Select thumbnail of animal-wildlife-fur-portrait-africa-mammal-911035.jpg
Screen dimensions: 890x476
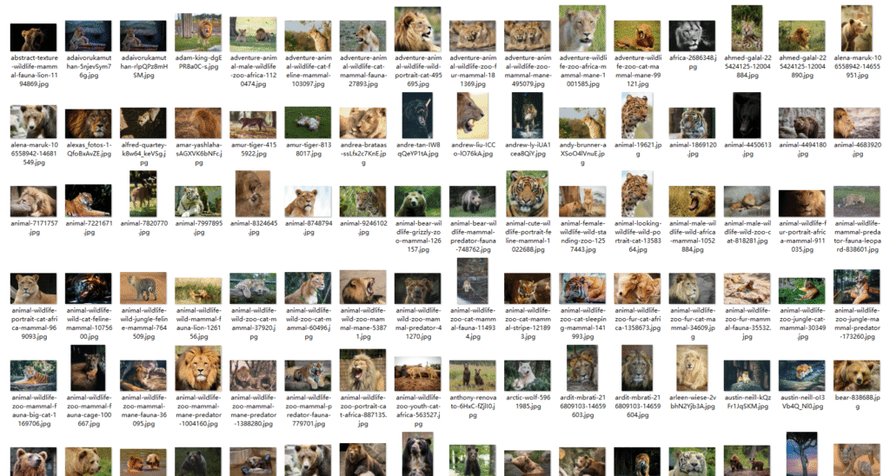[x=802, y=203]
